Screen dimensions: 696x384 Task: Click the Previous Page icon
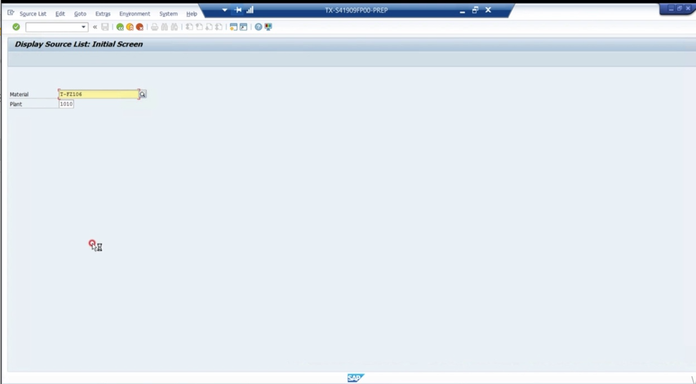199,27
